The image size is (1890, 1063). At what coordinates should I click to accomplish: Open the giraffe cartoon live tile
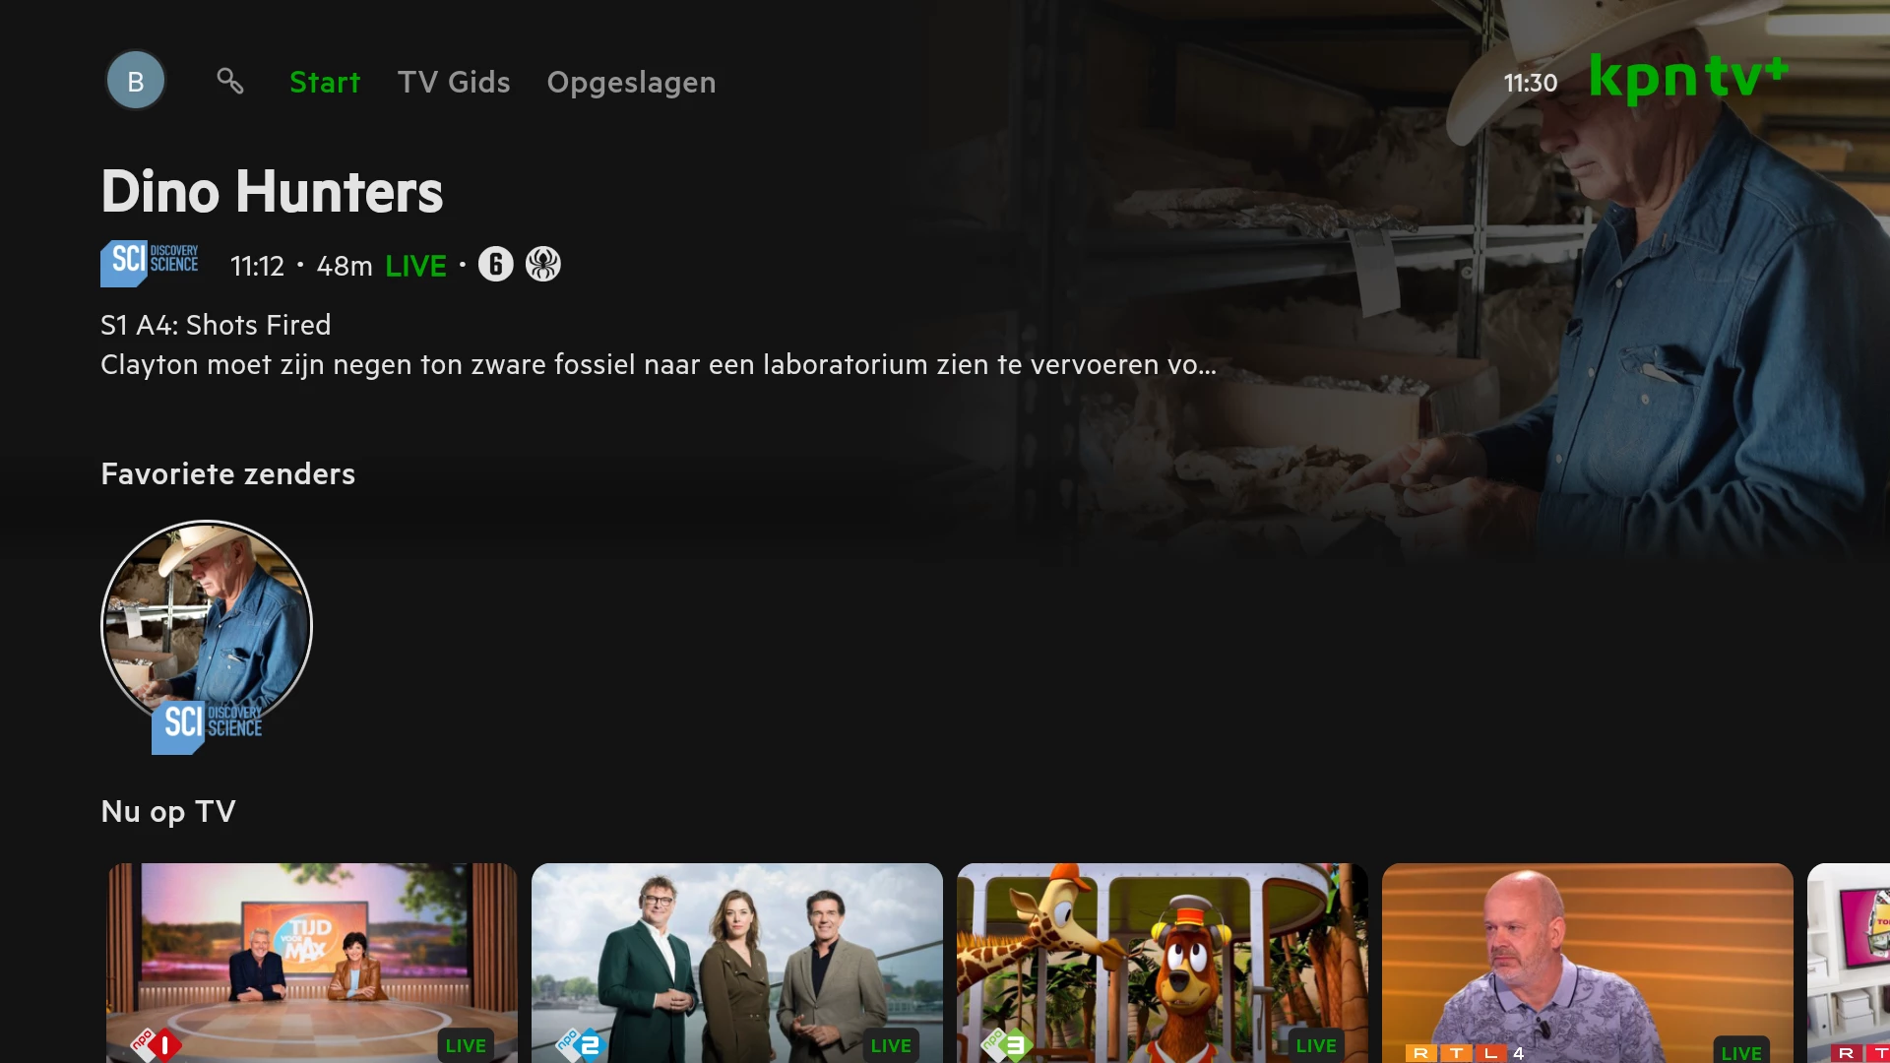tap(1163, 963)
